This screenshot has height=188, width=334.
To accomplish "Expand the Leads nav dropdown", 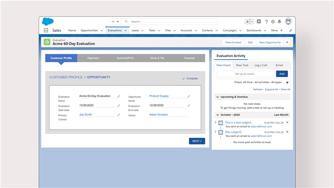I will tap(143, 30).
